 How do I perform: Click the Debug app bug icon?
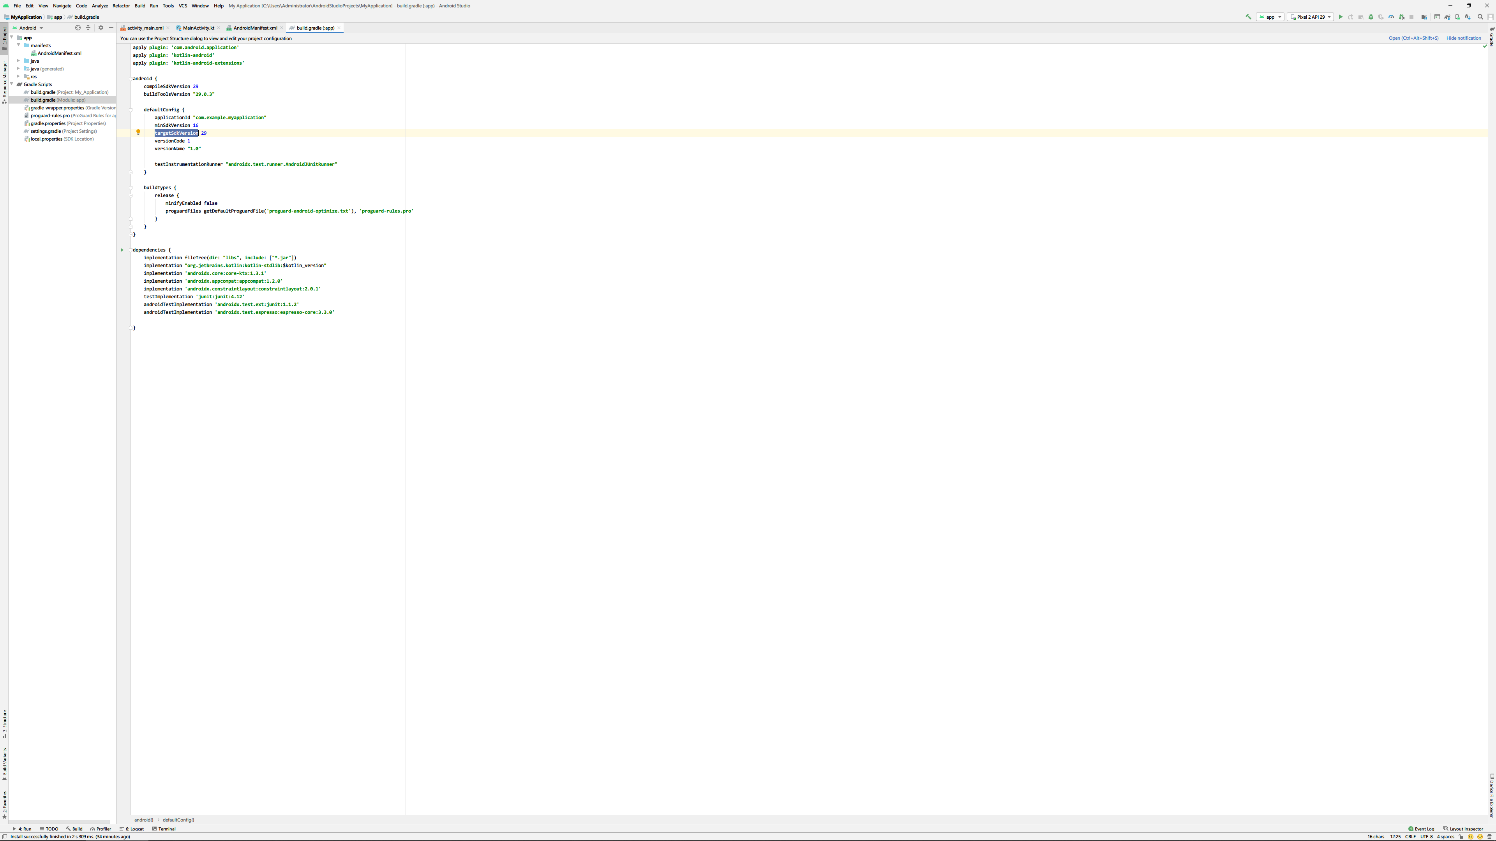pyautogui.click(x=1371, y=17)
